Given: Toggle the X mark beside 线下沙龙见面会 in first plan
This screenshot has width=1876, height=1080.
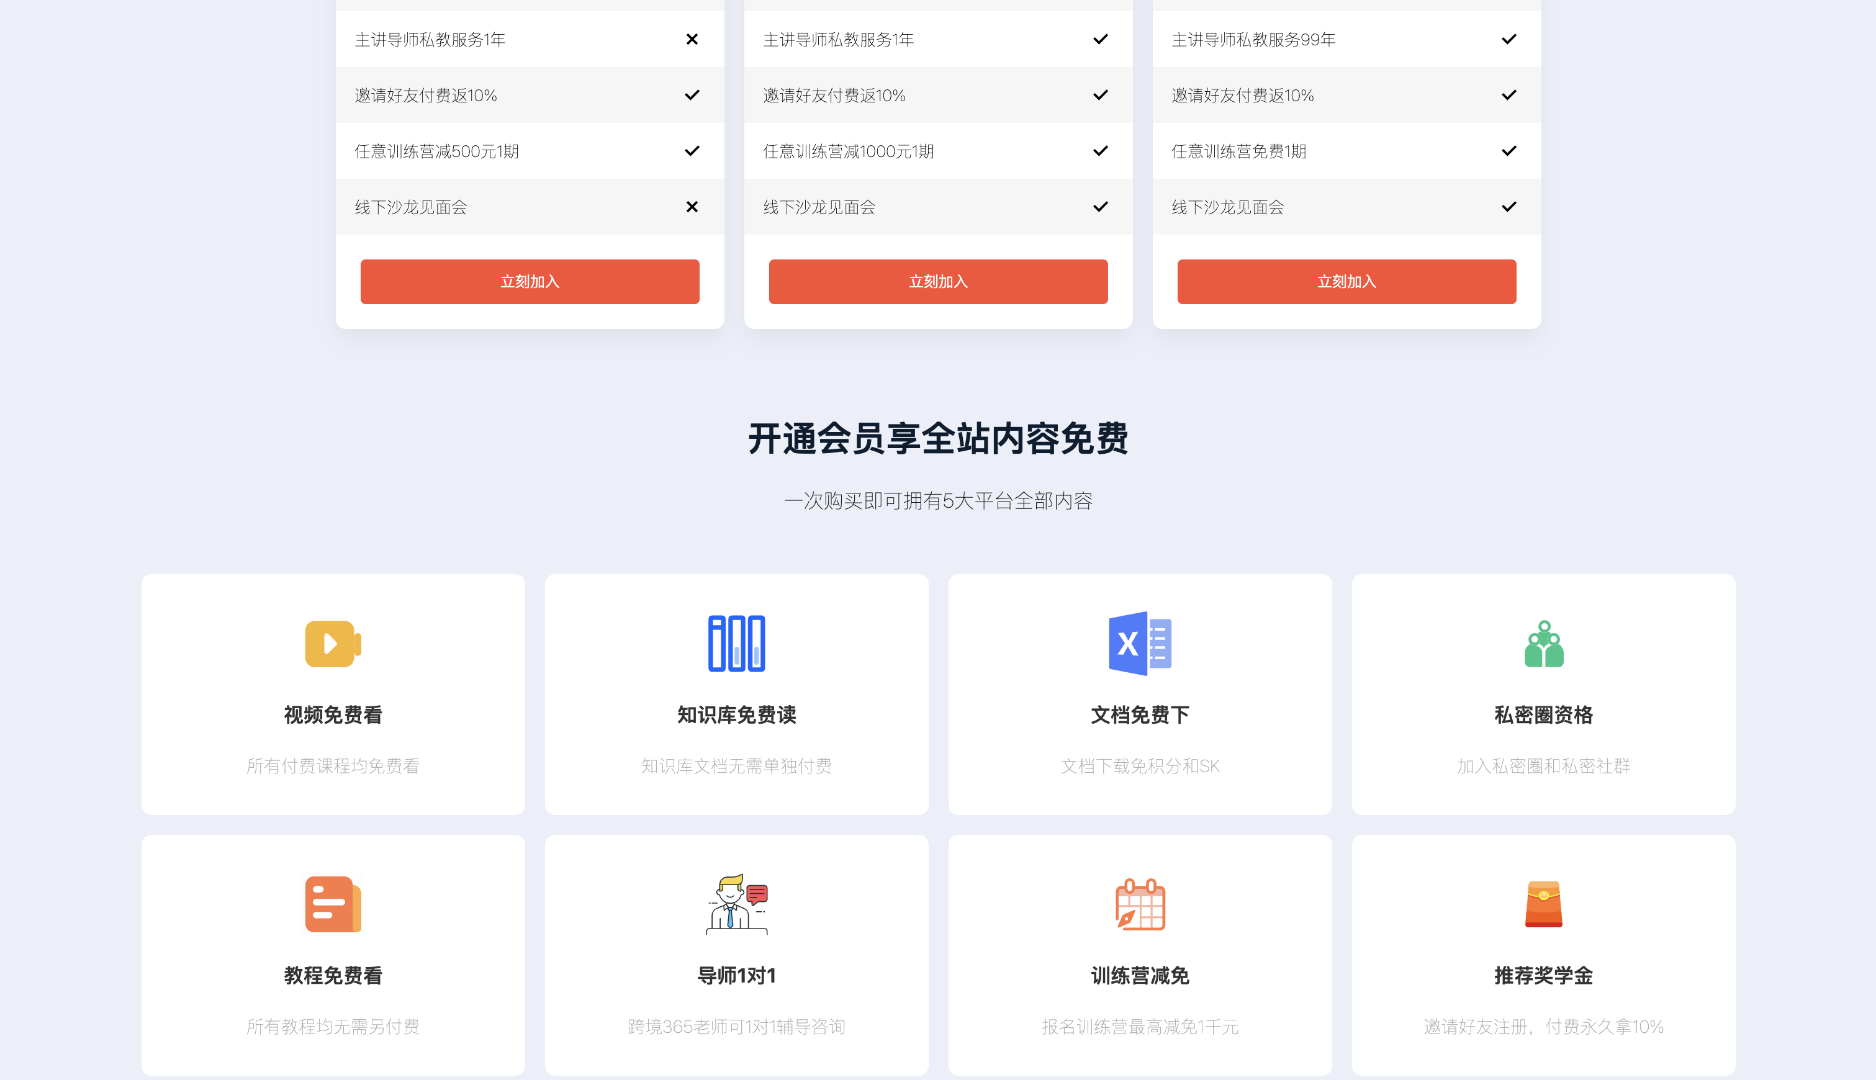Looking at the screenshot, I should [692, 207].
